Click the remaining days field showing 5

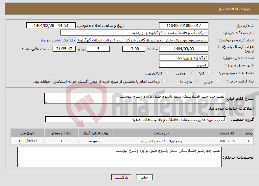pos(98,49)
